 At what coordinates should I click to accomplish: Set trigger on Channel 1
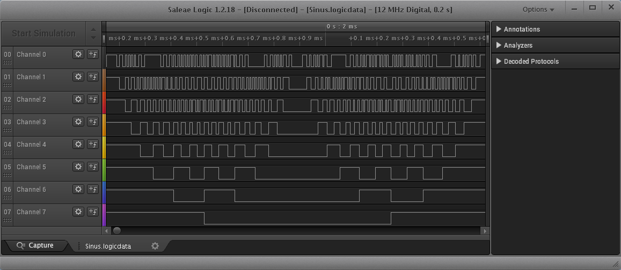[x=93, y=77]
